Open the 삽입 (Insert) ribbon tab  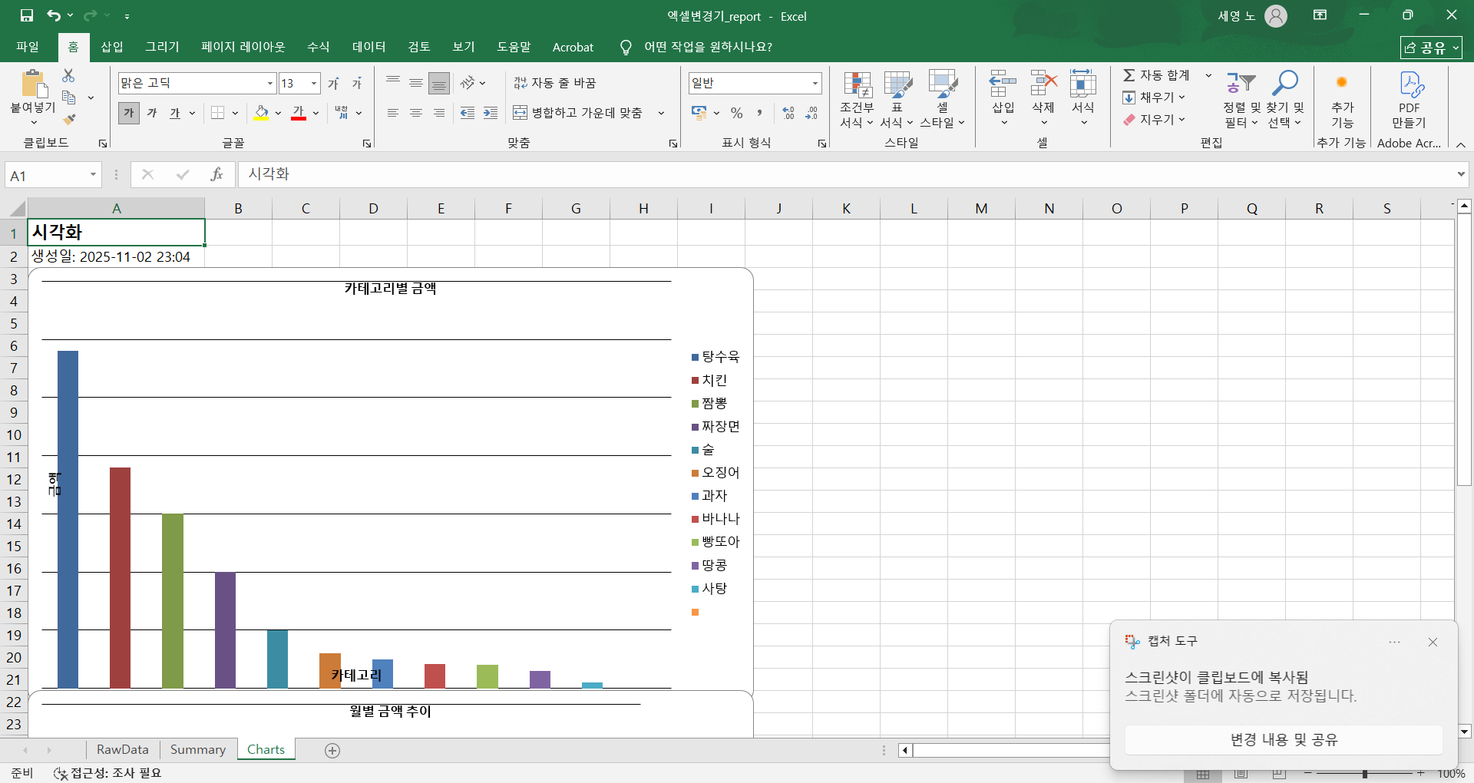pyautogui.click(x=112, y=47)
